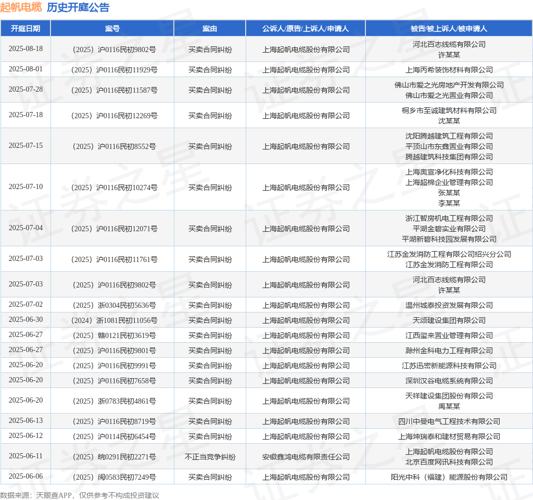Click defendant 江苏金发消防工程有限公司绍兴分公司
Screen dimensions: 533x500
tap(449, 254)
